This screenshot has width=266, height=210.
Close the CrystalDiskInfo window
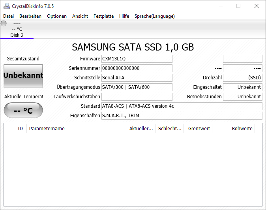coord(257,6)
